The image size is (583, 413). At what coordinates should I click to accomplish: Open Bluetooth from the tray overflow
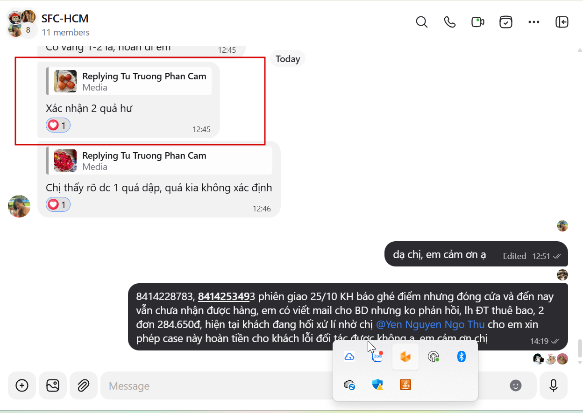pos(462,357)
